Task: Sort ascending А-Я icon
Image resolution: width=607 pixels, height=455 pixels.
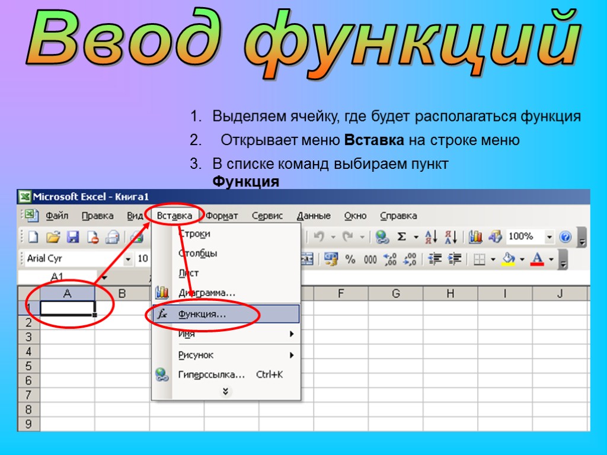Action: click(x=431, y=236)
